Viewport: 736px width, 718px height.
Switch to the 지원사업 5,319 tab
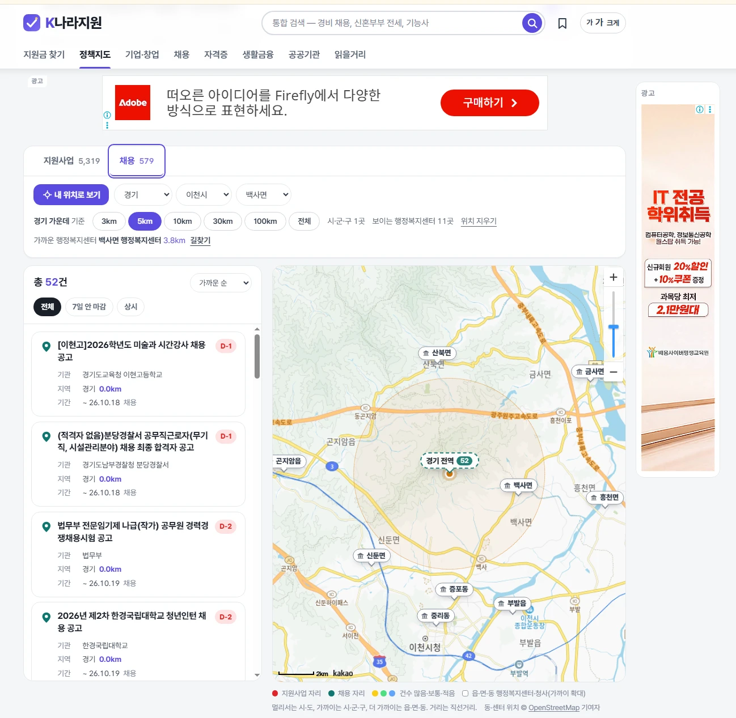click(x=71, y=161)
